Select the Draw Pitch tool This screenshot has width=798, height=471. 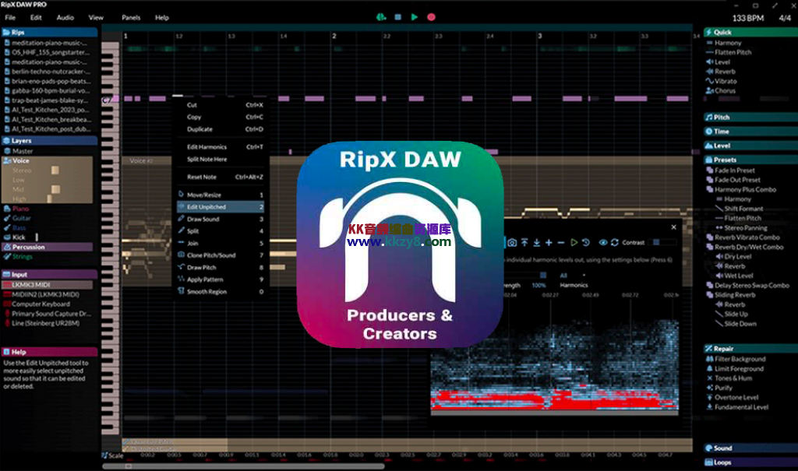click(x=221, y=268)
